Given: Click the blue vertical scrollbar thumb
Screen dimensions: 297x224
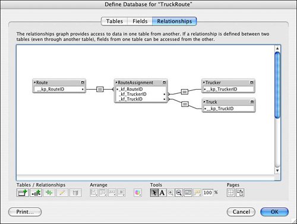Looking at the screenshot, I should (x=277, y=85).
